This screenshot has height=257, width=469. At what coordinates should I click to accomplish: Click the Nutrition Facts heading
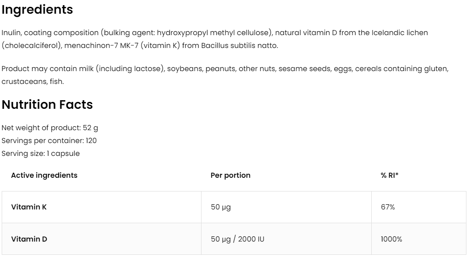click(47, 105)
